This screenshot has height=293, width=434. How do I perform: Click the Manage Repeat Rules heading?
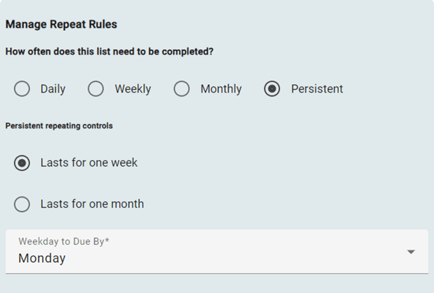pyautogui.click(x=61, y=25)
